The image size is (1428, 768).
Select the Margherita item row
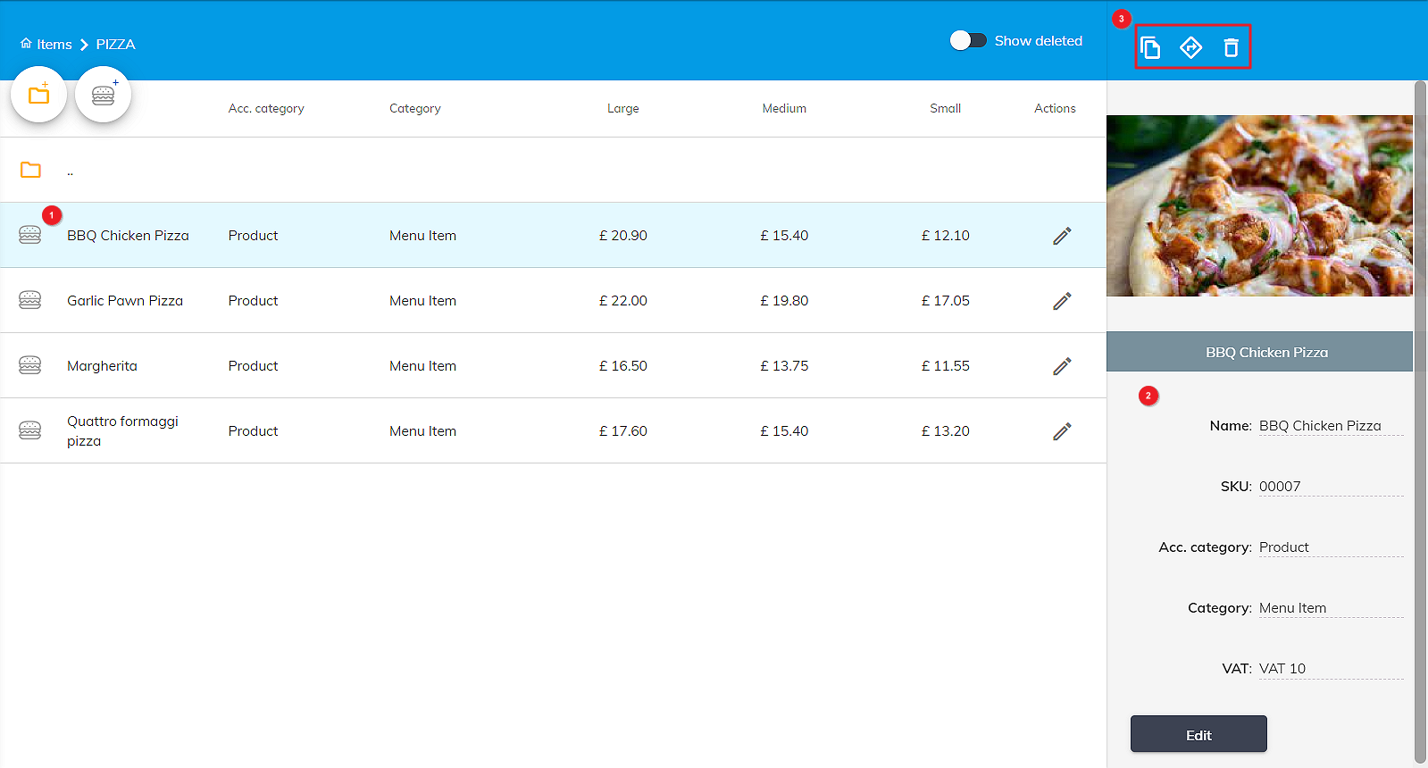coord(102,366)
